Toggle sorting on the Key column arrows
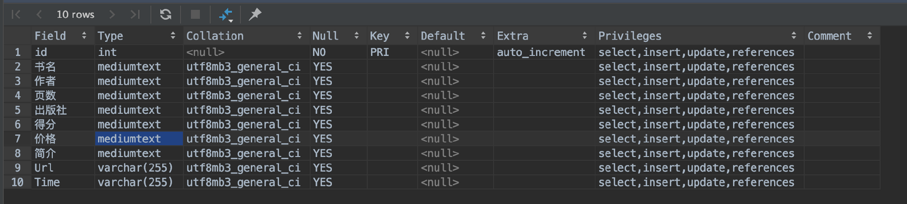Image resolution: width=907 pixels, height=204 pixels. pyautogui.click(x=407, y=36)
